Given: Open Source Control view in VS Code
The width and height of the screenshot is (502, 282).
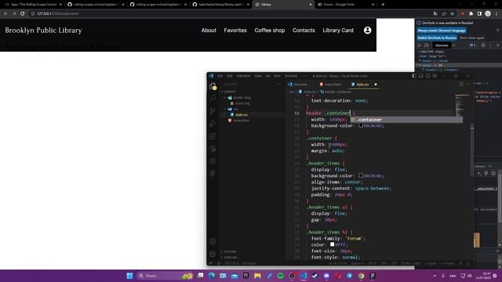Looking at the screenshot, I should click(213, 111).
